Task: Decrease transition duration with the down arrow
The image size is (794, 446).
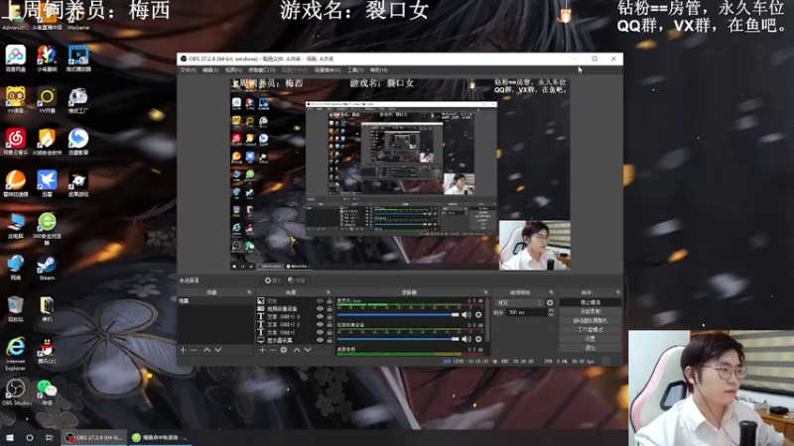Action: [x=551, y=315]
